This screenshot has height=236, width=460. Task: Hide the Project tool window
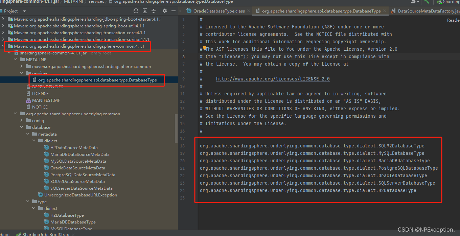click(174, 11)
